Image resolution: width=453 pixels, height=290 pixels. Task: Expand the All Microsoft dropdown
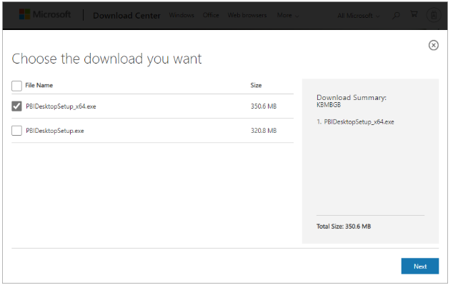pos(359,15)
